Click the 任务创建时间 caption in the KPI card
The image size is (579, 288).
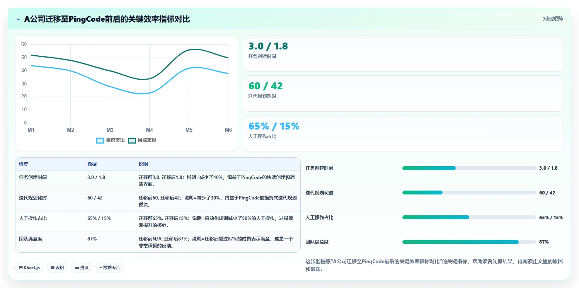pyautogui.click(x=262, y=56)
